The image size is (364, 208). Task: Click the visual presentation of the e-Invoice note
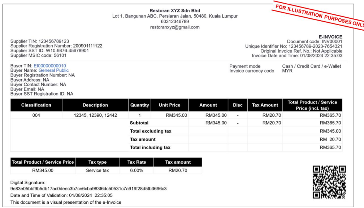66,203
